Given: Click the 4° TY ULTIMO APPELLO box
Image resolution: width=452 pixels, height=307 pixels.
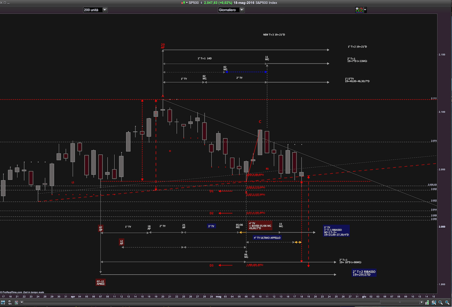Looking at the screenshot, I should point(267,238).
